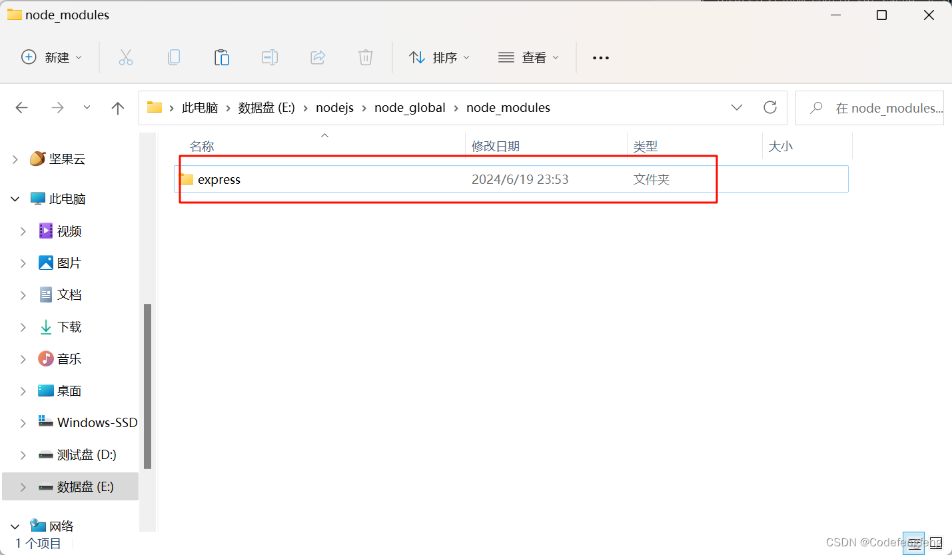The width and height of the screenshot is (952, 555).
Task: Open the three-dots more options menu
Action: pos(601,58)
